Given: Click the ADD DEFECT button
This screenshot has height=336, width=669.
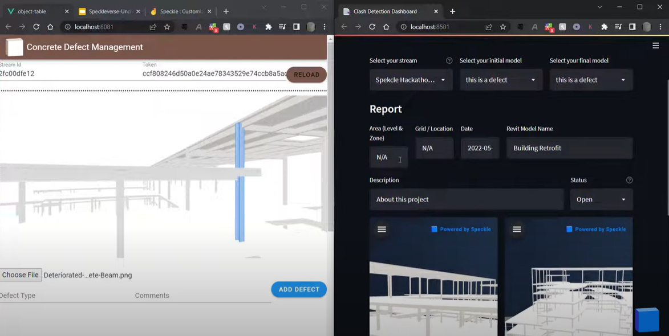Looking at the screenshot, I should click(x=298, y=289).
